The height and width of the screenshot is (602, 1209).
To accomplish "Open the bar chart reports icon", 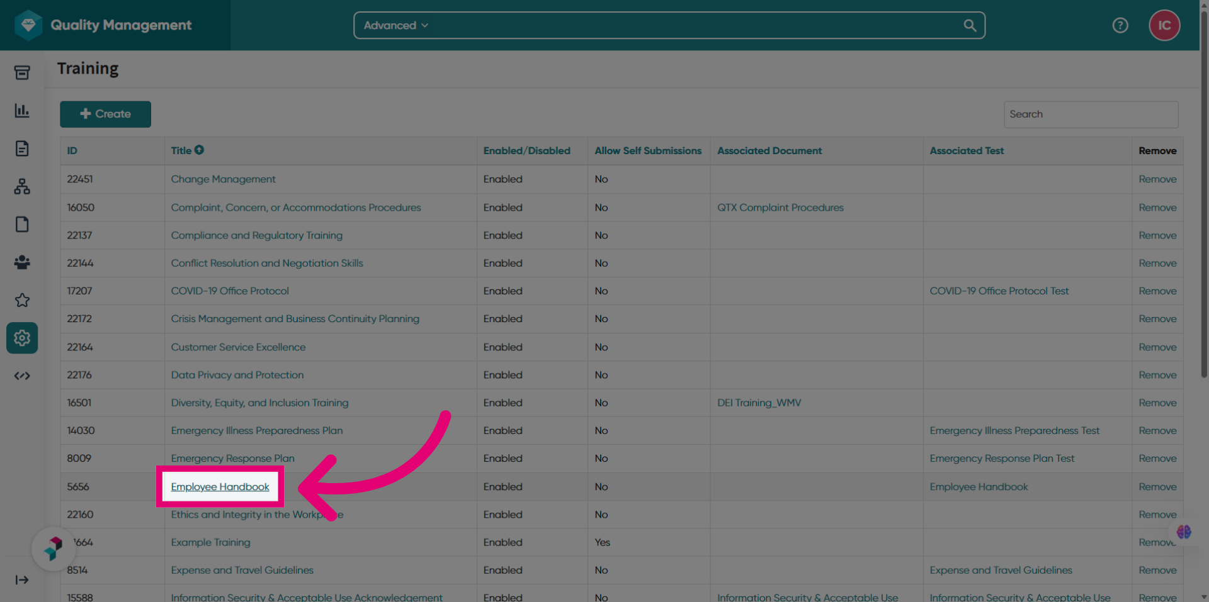I will coord(22,111).
